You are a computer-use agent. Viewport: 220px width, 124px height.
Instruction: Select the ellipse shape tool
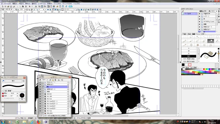pyautogui.click(x=217, y=37)
